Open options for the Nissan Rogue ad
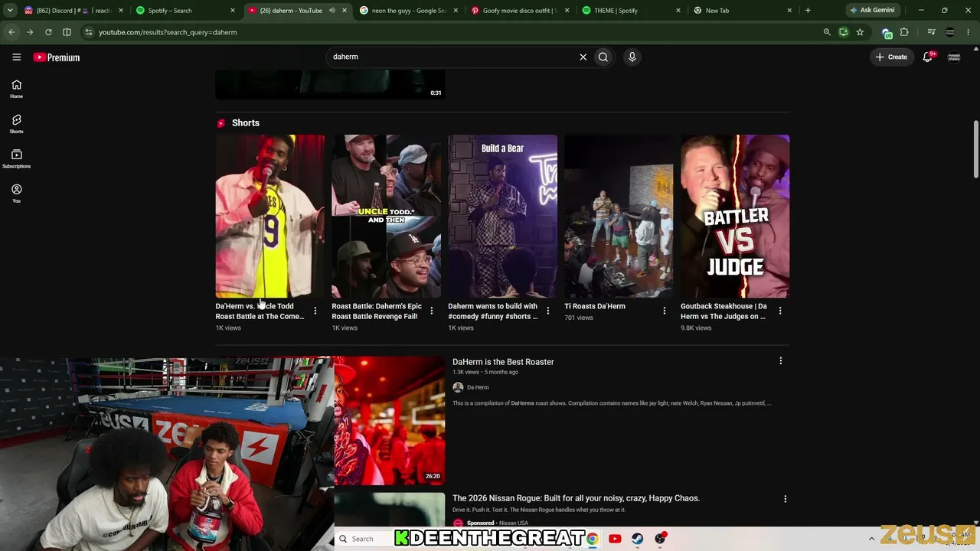Viewport: 980px width, 551px height. [785, 499]
